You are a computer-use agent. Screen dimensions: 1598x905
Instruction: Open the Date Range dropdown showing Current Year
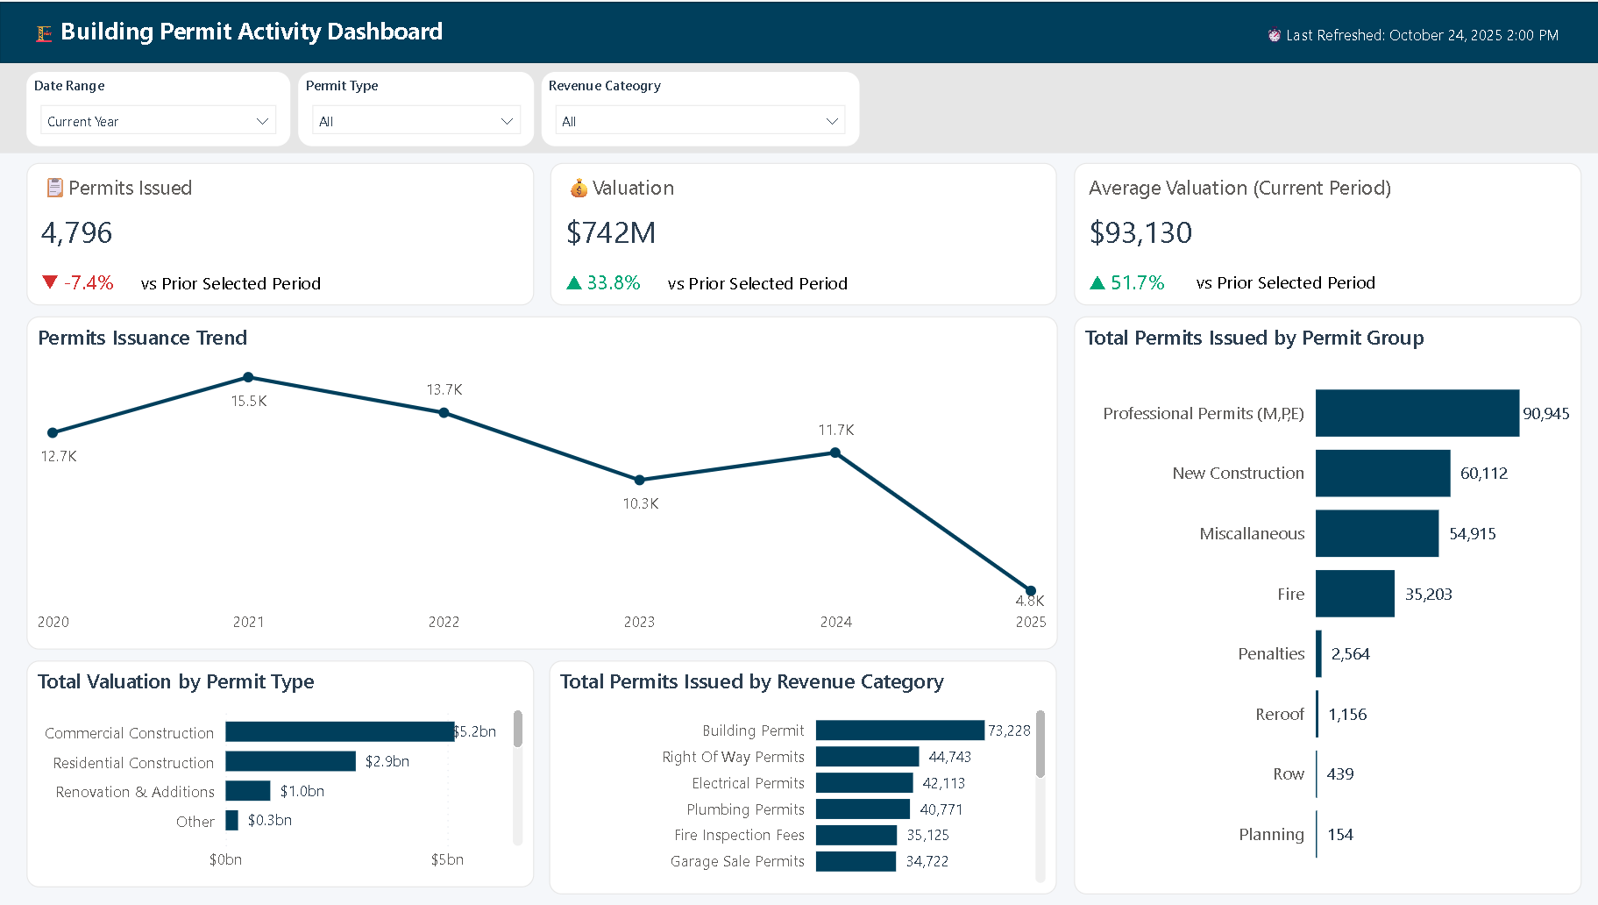158,121
